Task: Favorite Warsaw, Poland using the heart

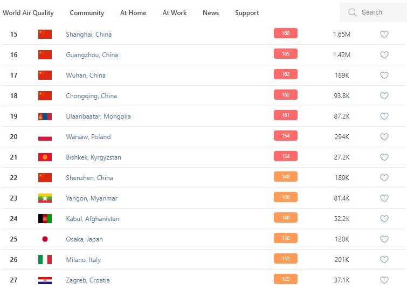Action: click(x=384, y=137)
